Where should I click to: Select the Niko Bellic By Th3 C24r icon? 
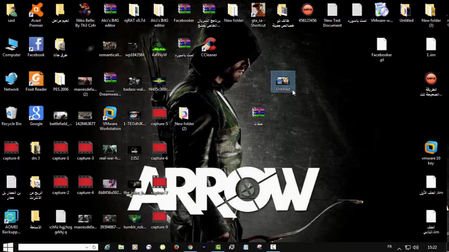click(85, 15)
